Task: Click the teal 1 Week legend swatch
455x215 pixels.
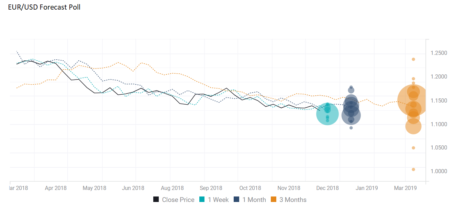Action: (x=202, y=200)
